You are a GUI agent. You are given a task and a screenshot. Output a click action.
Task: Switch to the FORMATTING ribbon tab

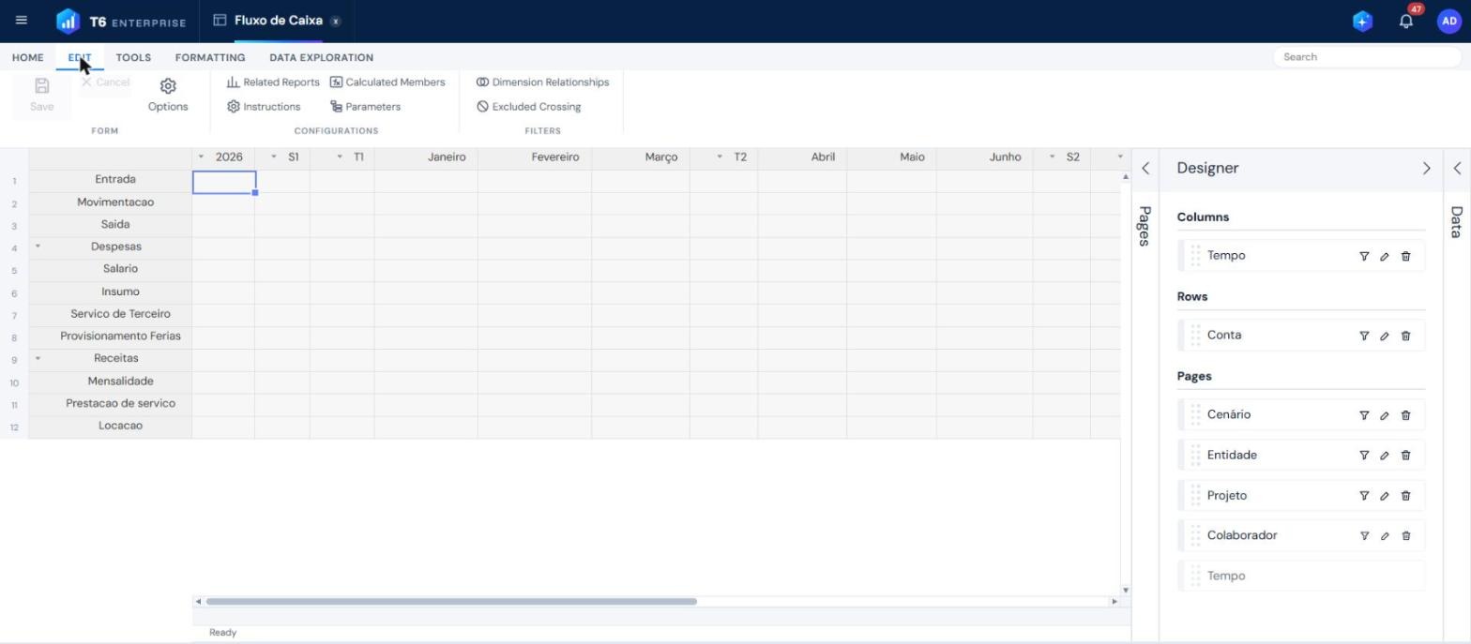coord(210,57)
